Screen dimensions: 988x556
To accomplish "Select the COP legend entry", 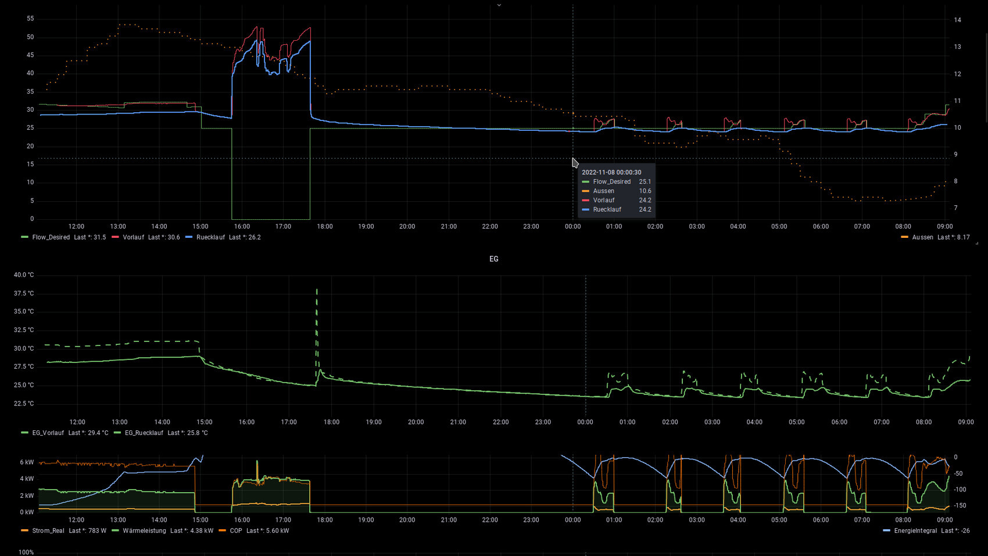I will (235, 530).
